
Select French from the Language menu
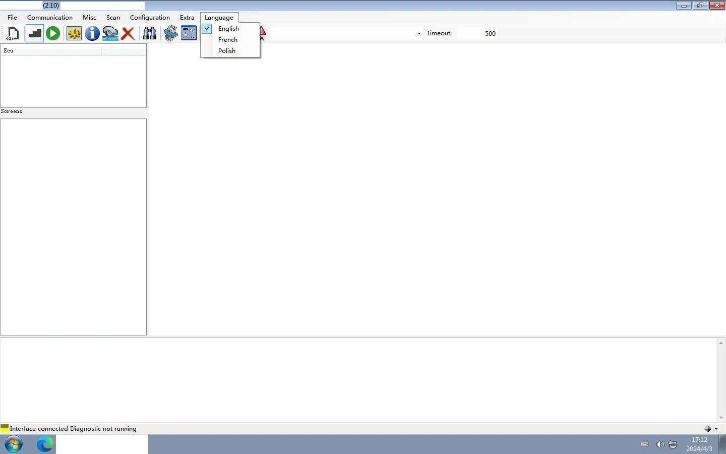(228, 40)
